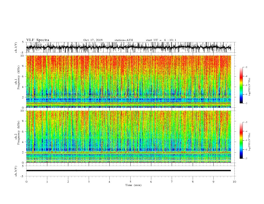Click the upper color bar log(PSD) label
Screen dimensions: 264x204
[249, 87]
